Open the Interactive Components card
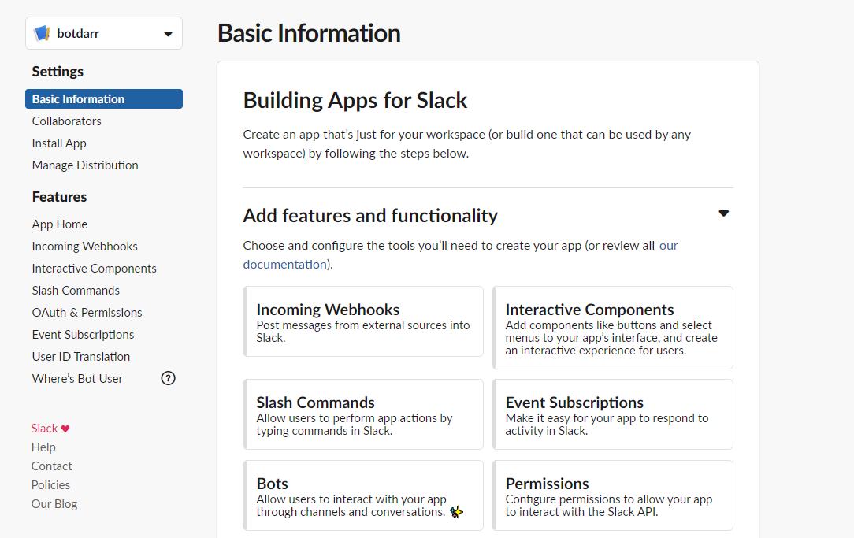The width and height of the screenshot is (854, 538). (x=612, y=328)
